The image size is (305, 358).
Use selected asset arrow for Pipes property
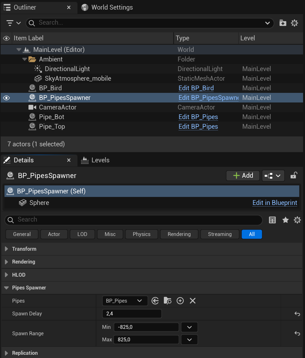155,301
